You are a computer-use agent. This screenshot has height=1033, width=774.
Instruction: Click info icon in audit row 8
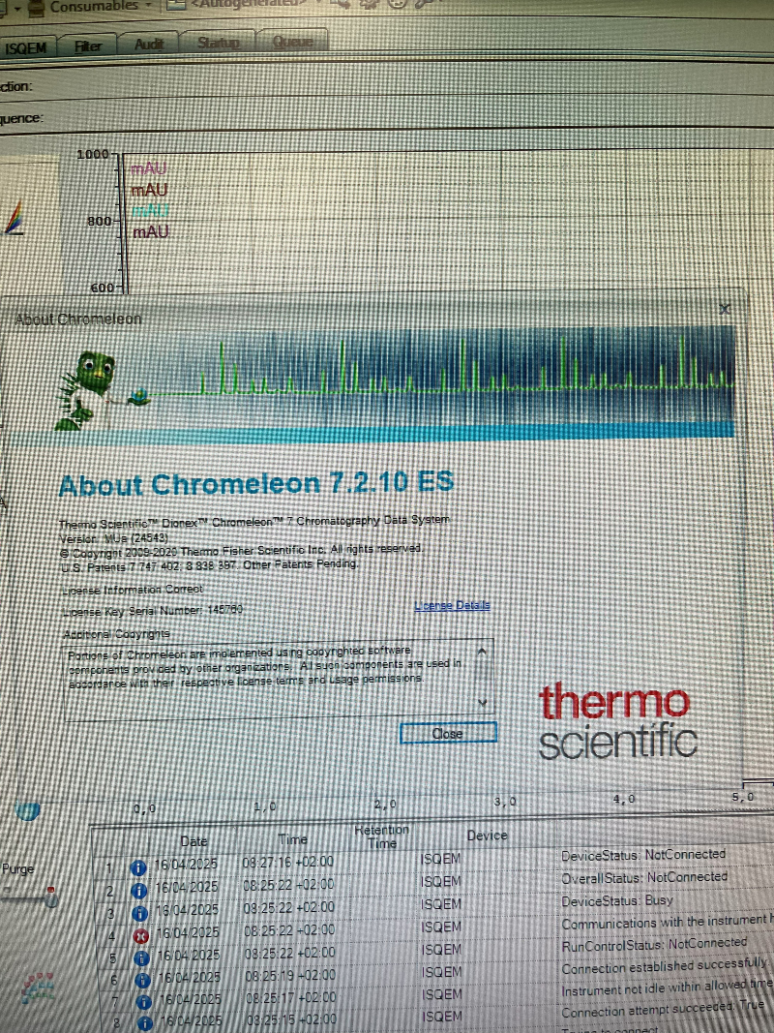[145, 1023]
